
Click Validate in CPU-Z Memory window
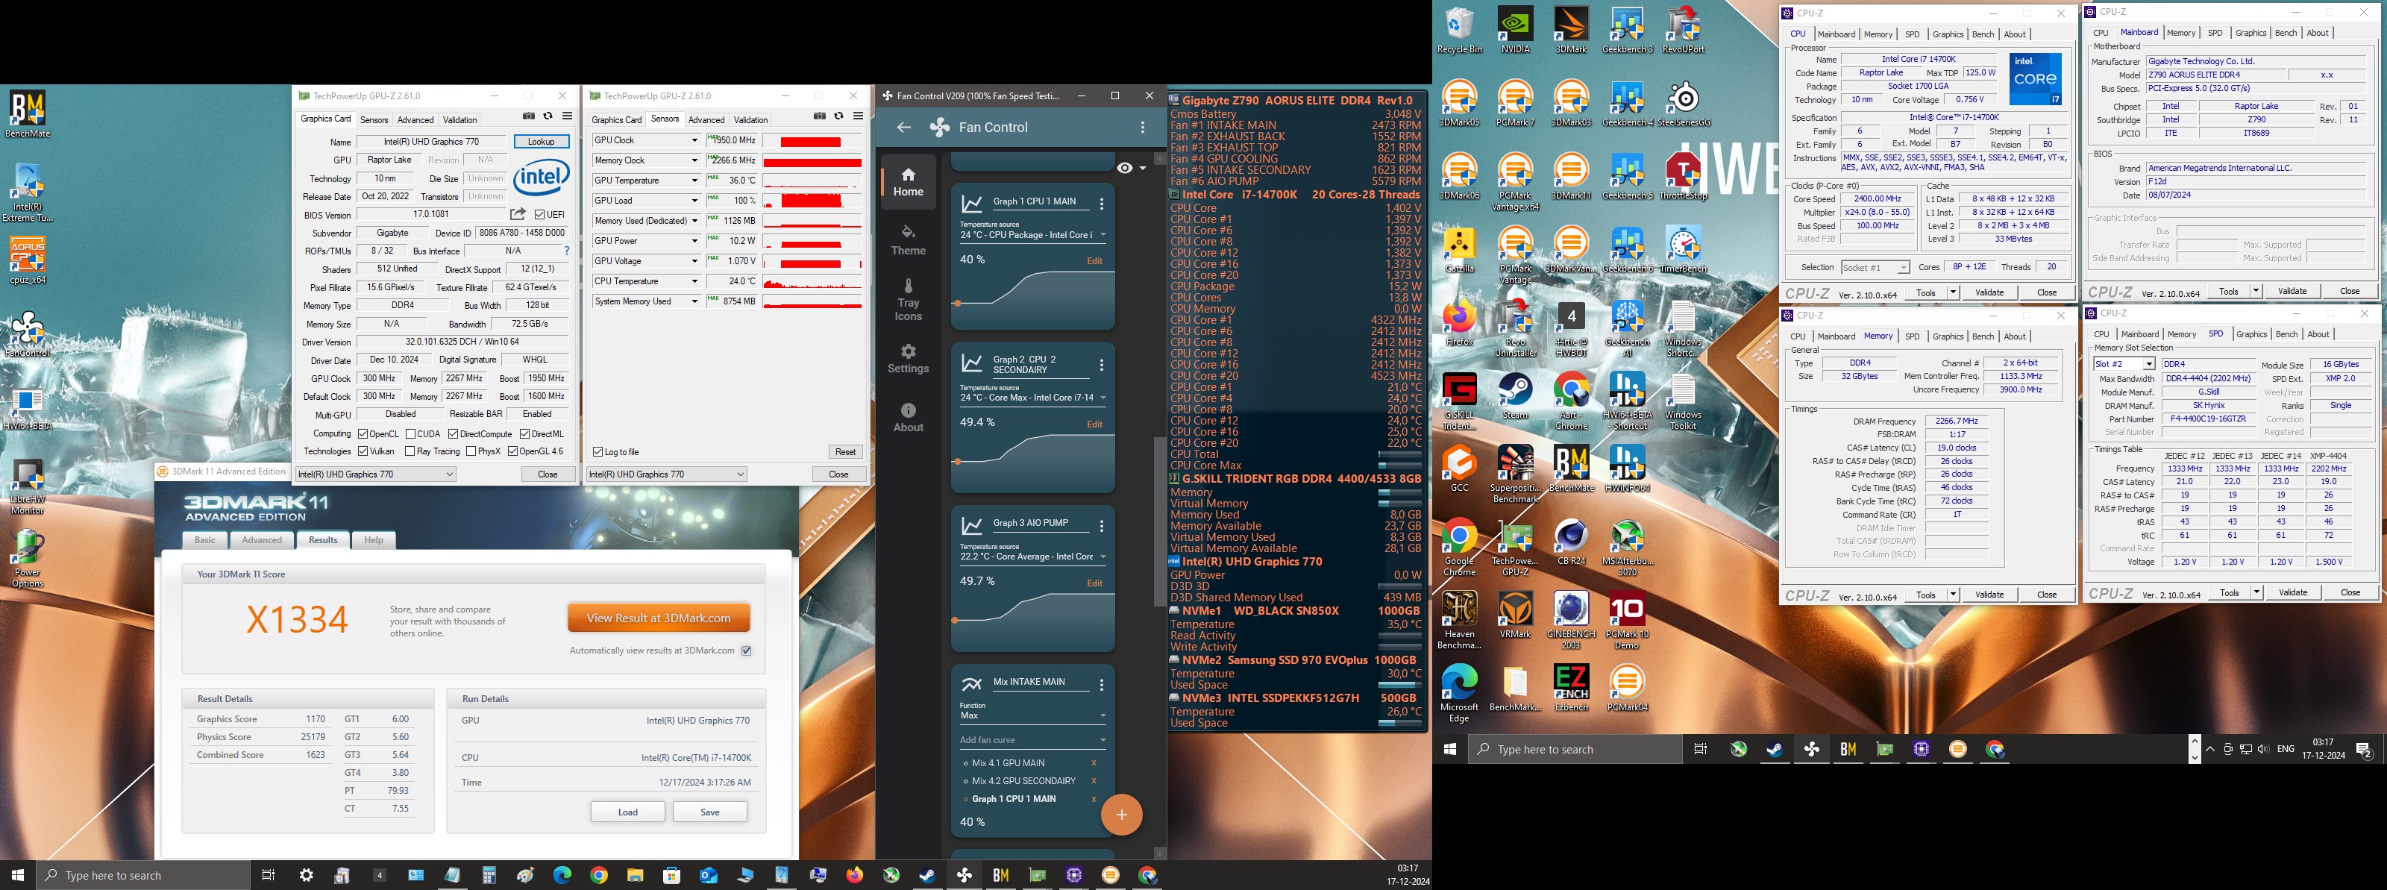click(1989, 595)
